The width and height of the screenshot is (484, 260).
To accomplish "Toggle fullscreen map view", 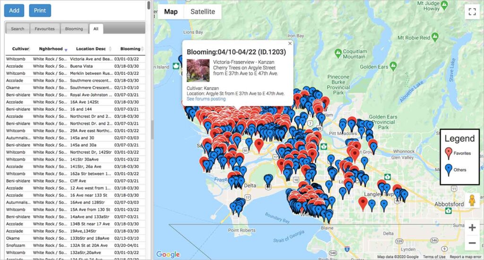I will (471, 12).
